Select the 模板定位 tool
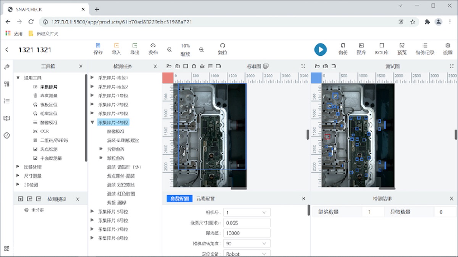 49,104
